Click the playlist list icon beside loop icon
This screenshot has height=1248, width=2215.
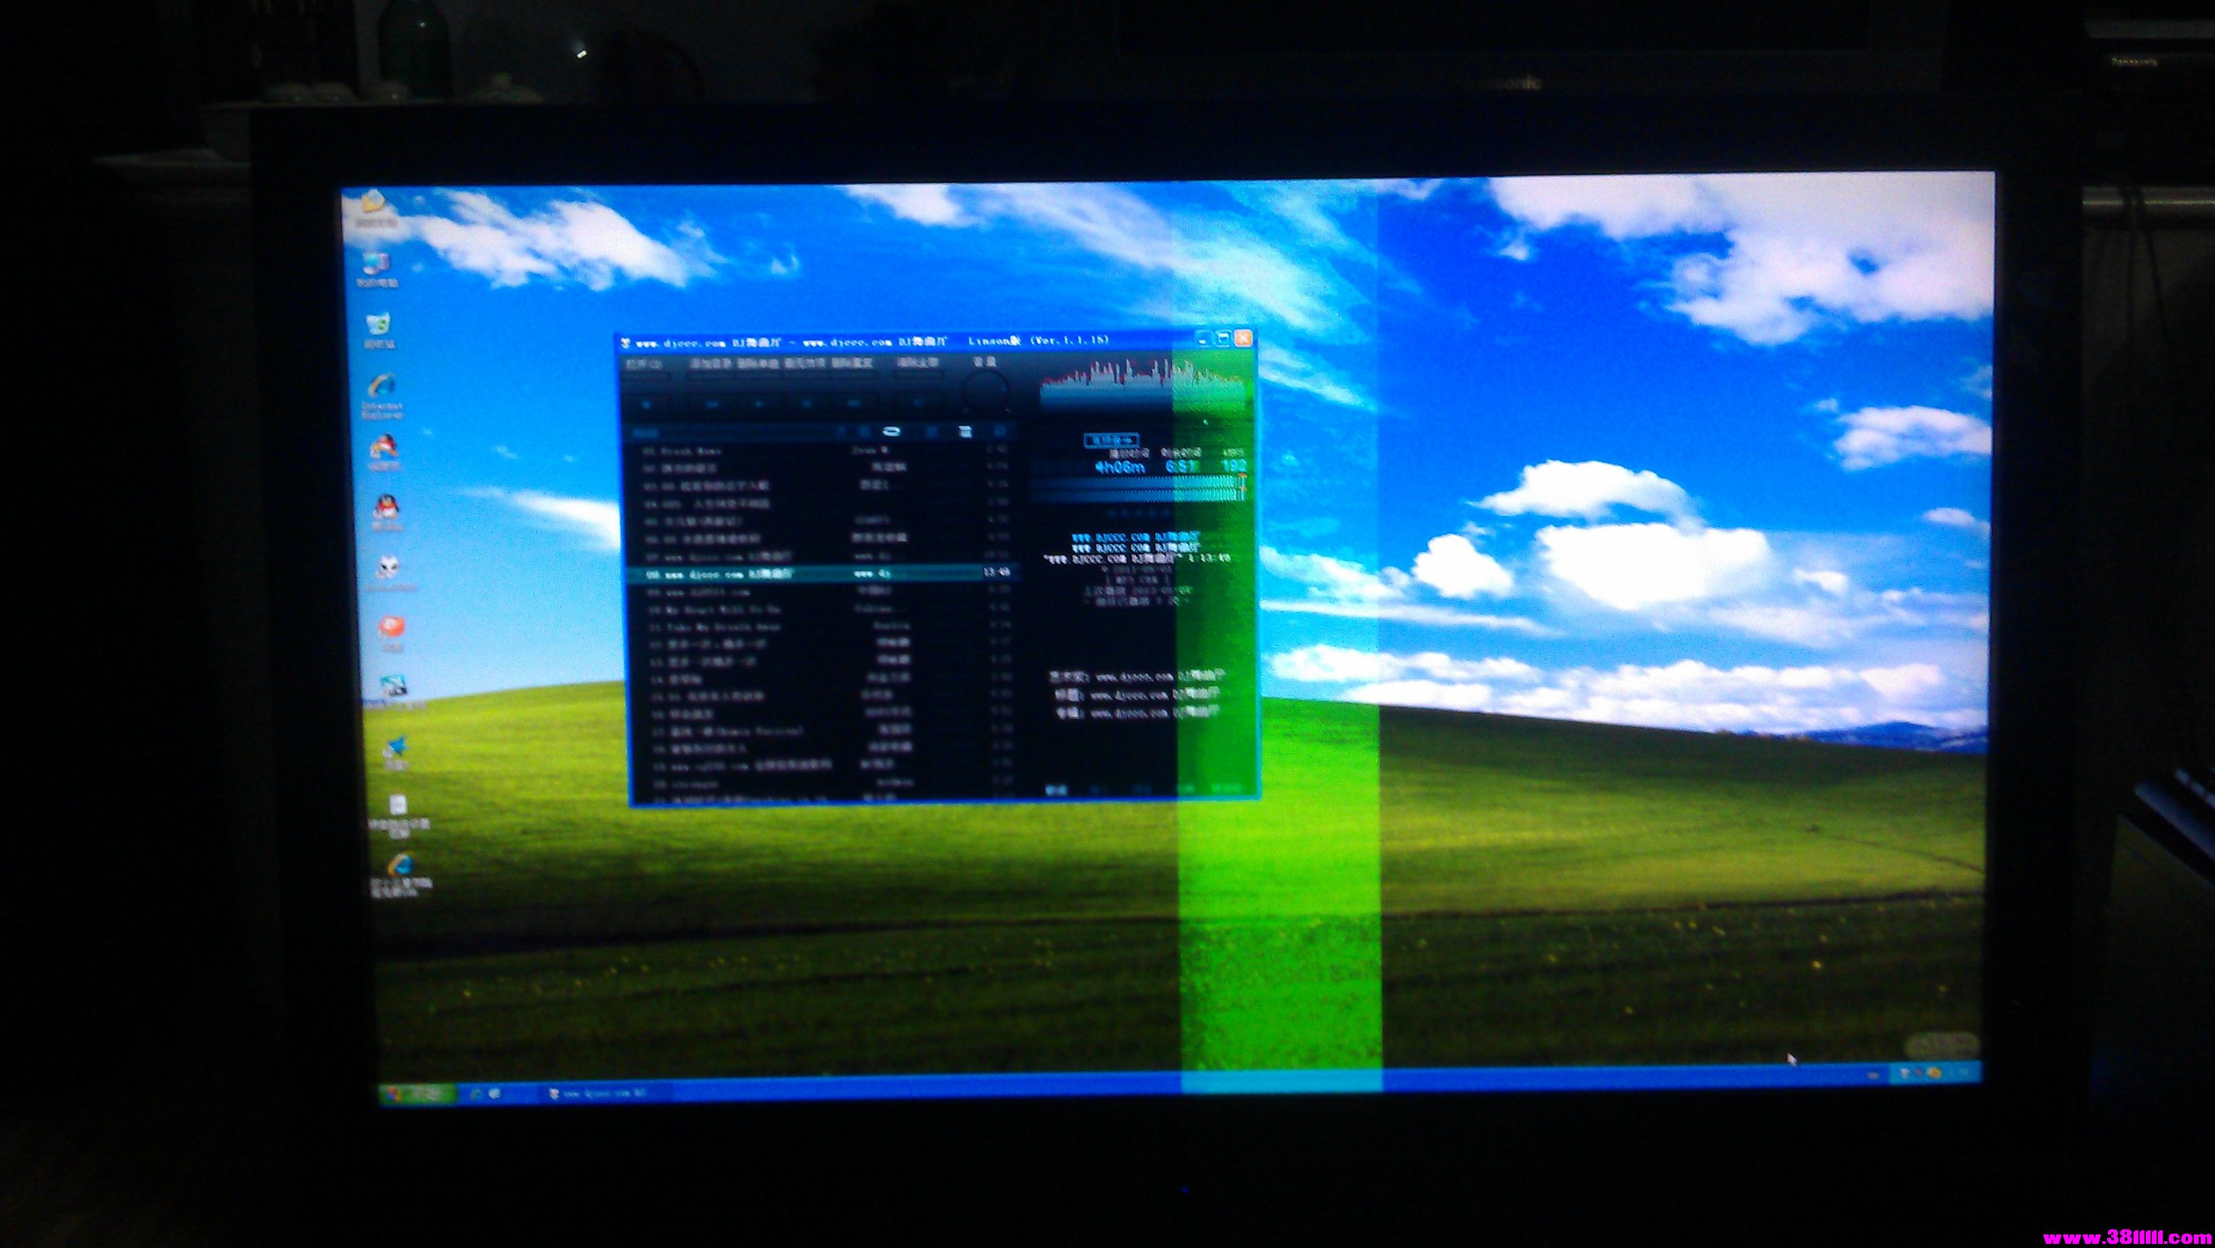click(965, 432)
